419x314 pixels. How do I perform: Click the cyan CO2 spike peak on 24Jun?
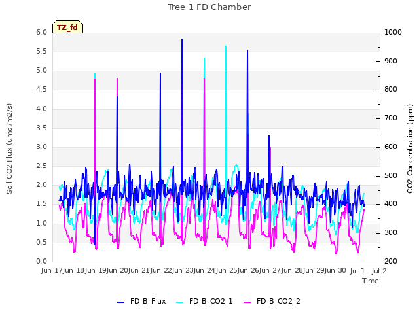[226, 46]
